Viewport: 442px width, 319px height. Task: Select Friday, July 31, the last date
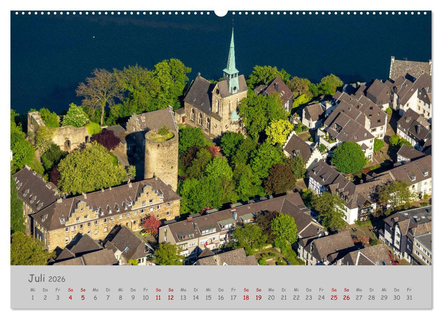pos(409,298)
